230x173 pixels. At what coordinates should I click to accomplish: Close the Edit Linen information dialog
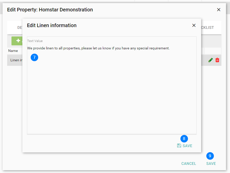pyautogui.click(x=194, y=25)
